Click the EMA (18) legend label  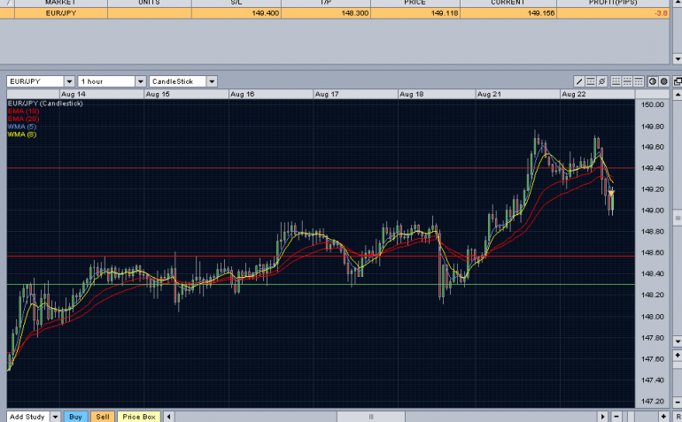point(23,111)
